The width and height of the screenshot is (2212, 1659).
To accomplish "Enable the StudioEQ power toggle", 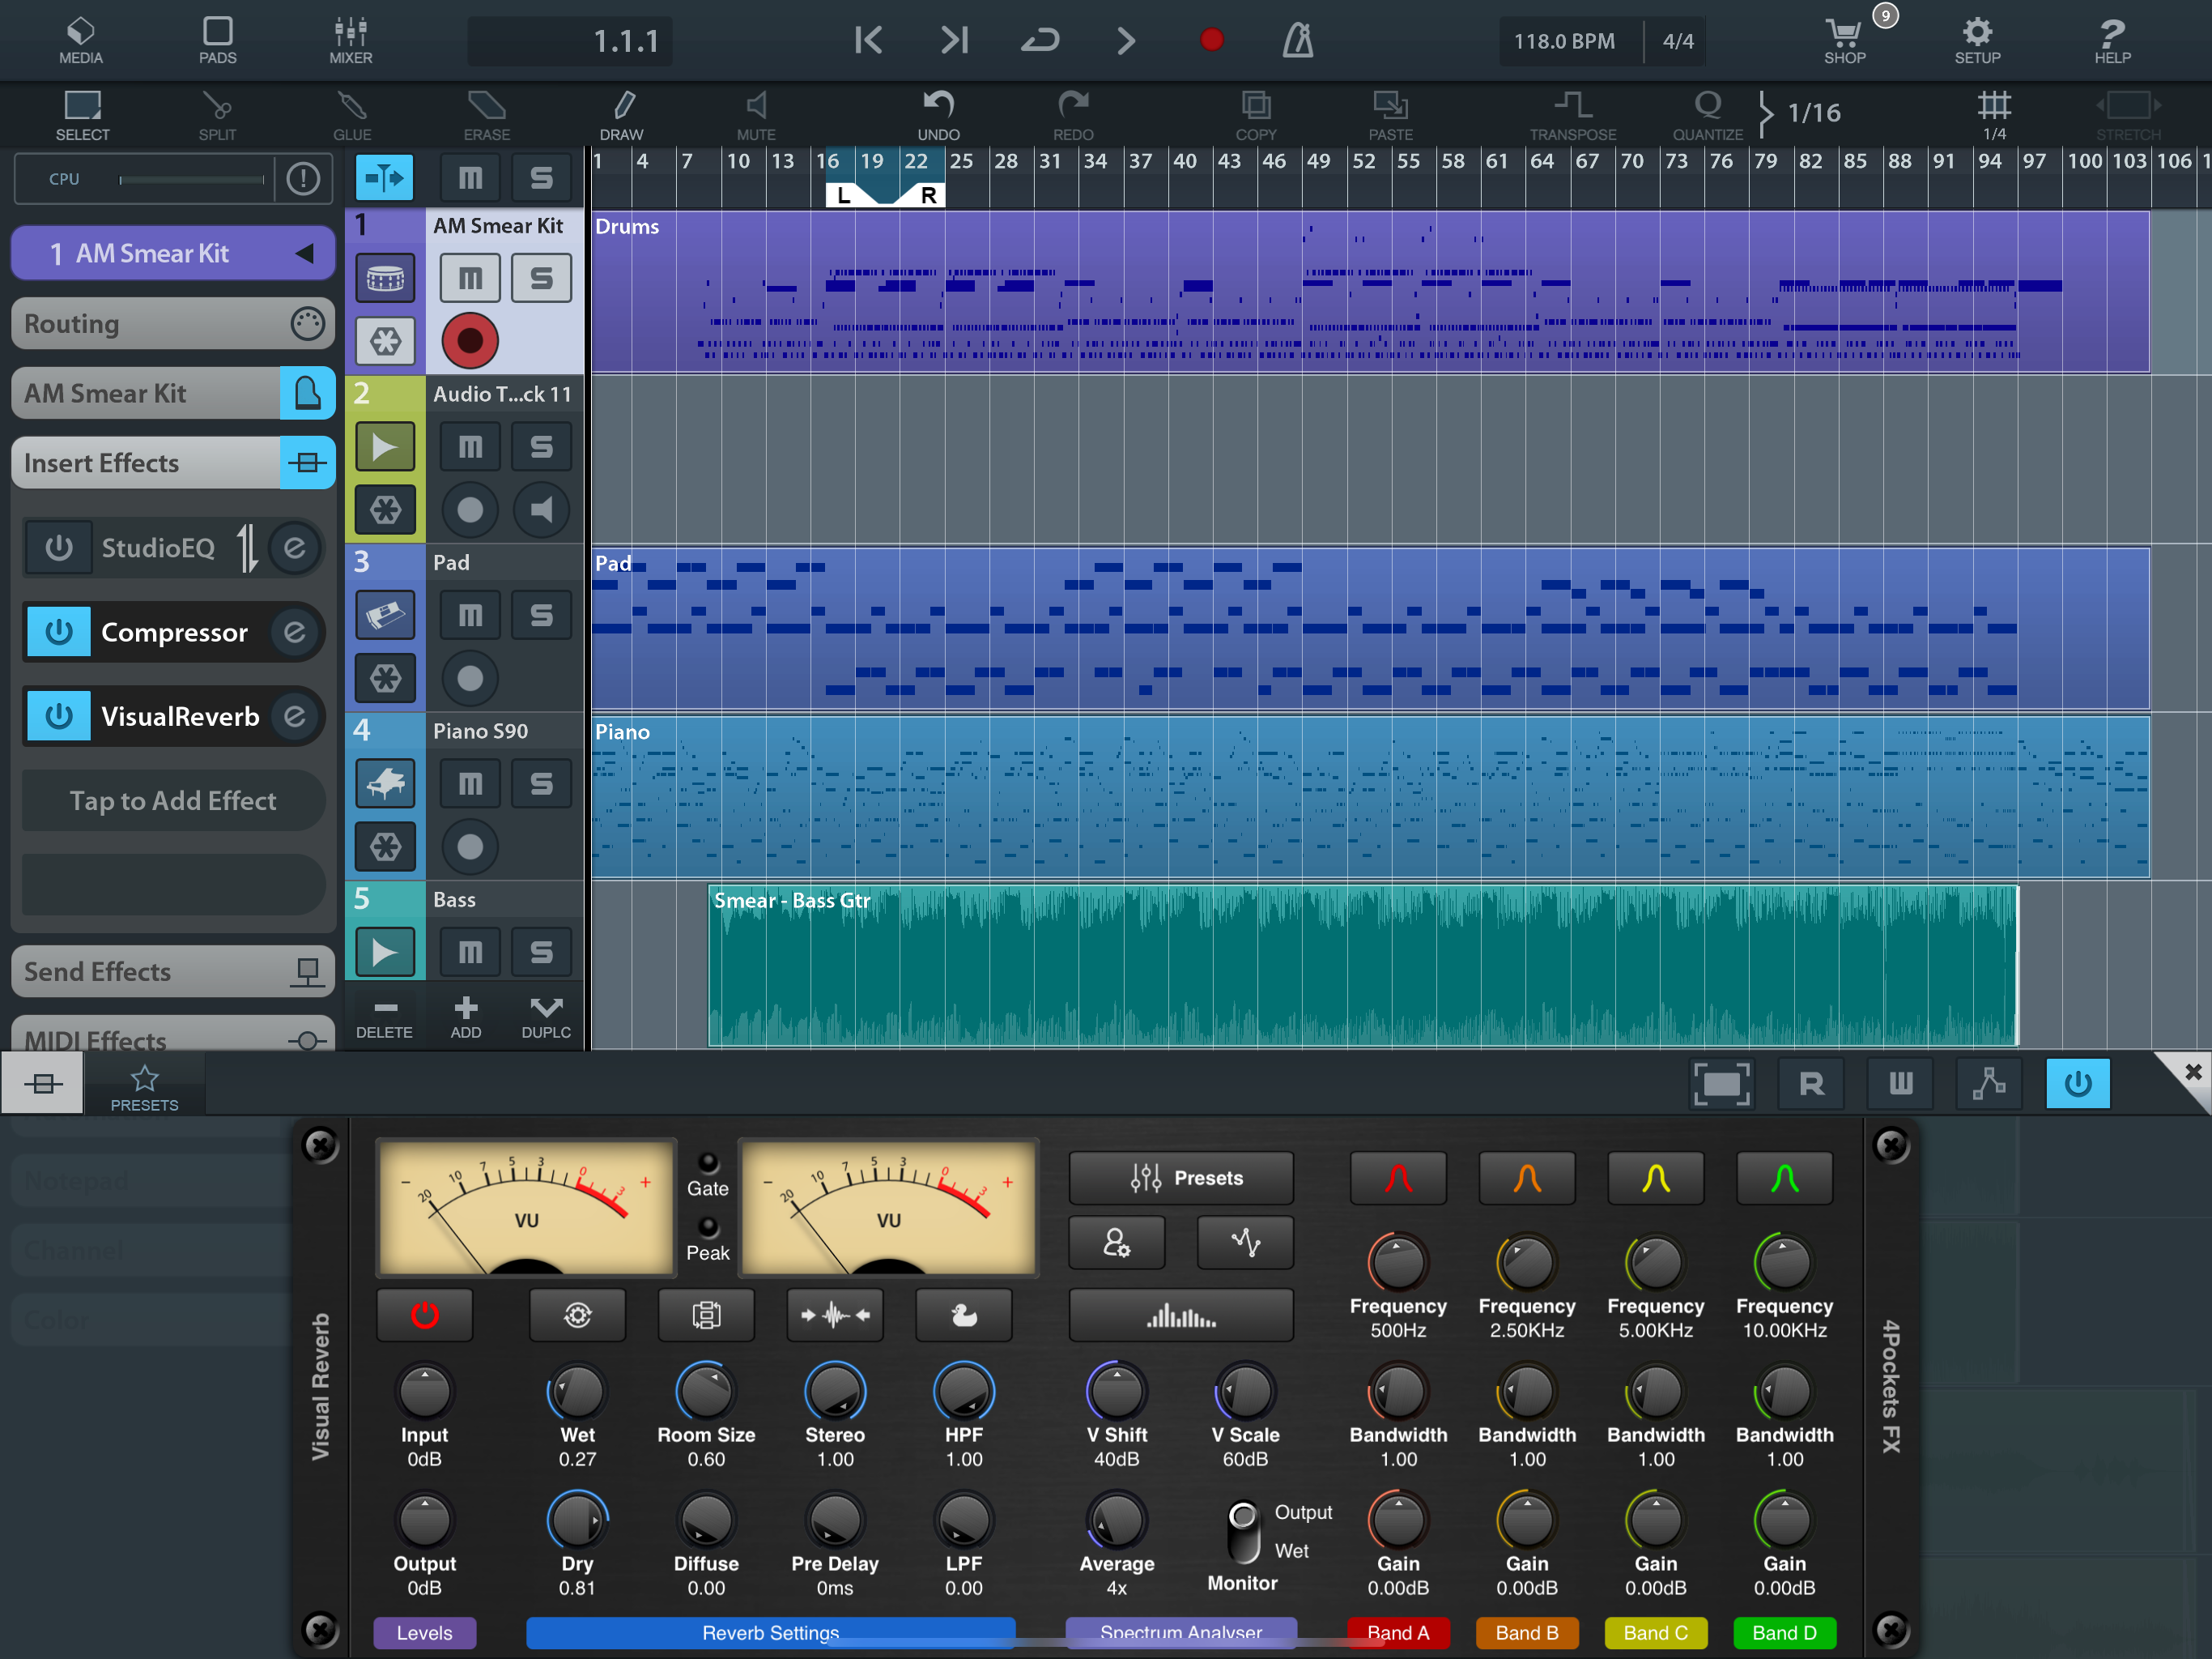I will pyautogui.click(x=59, y=548).
